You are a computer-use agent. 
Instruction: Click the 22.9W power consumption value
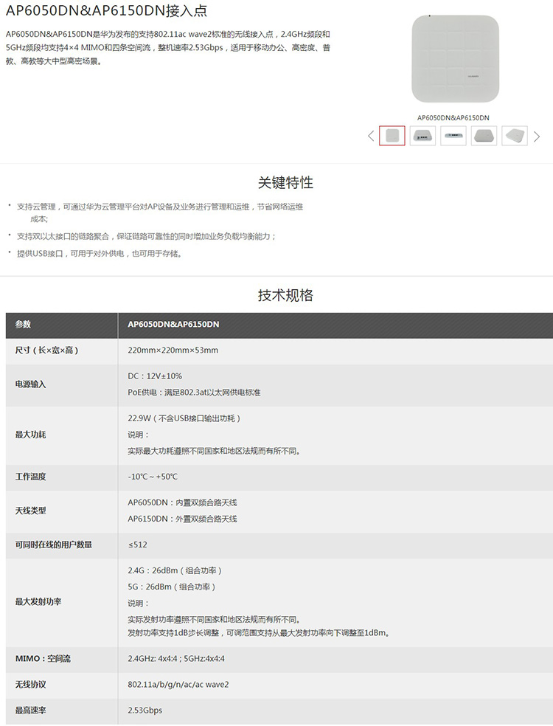click(184, 418)
